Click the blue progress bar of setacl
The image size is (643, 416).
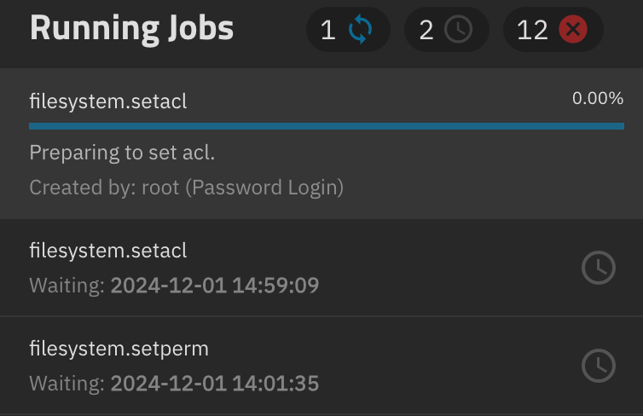pyautogui.click(x=327, y=126)
